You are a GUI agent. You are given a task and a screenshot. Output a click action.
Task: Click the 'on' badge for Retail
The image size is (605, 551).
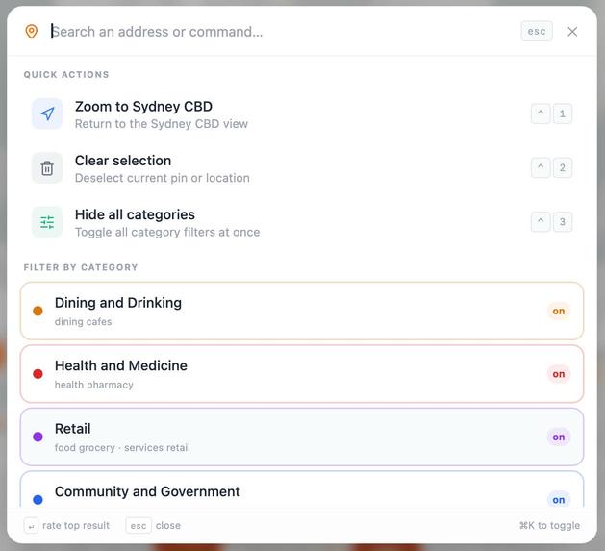coord(558,438)
